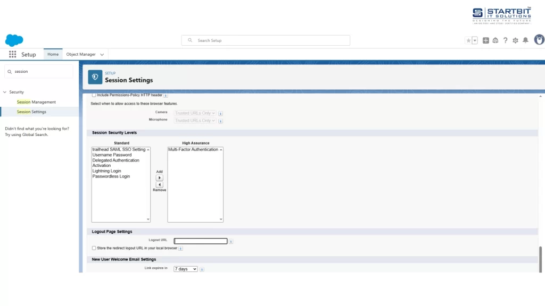Open the Setup gear icon
The height and width of the screenshot is (306, 545).
(515, 40)
